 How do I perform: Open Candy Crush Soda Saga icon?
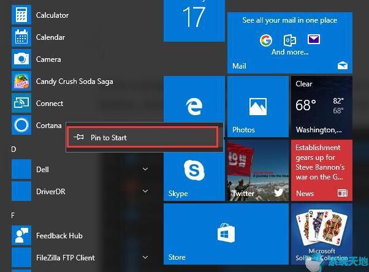pos(21,81)
